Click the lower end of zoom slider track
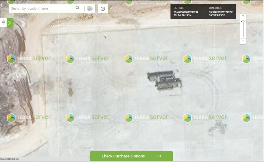264x162 pixels. tap(243, 36)
